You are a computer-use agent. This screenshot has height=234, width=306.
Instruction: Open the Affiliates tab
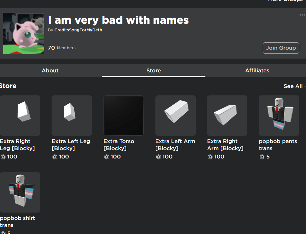point(257,70)
